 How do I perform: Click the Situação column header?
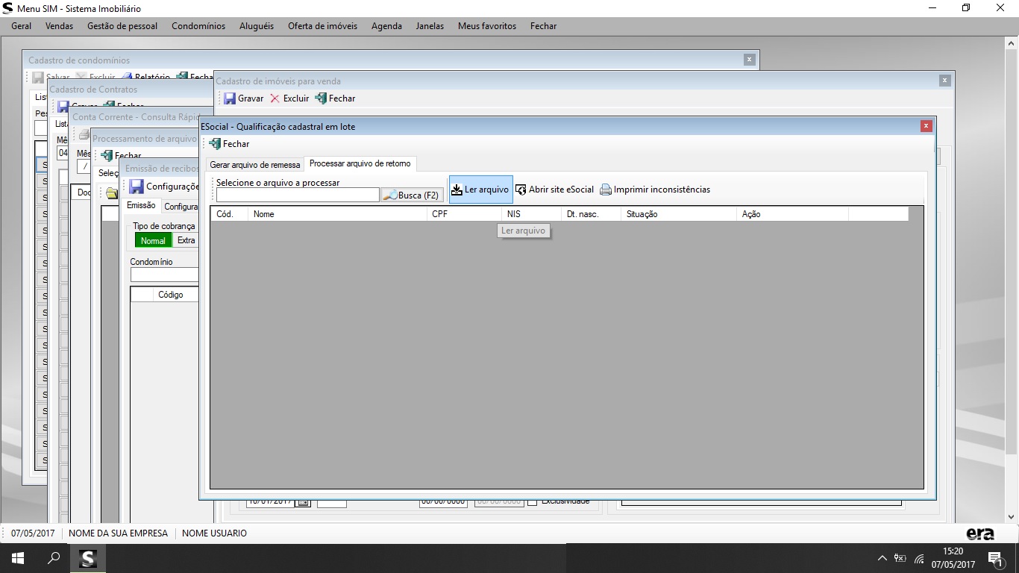(679, 214)
